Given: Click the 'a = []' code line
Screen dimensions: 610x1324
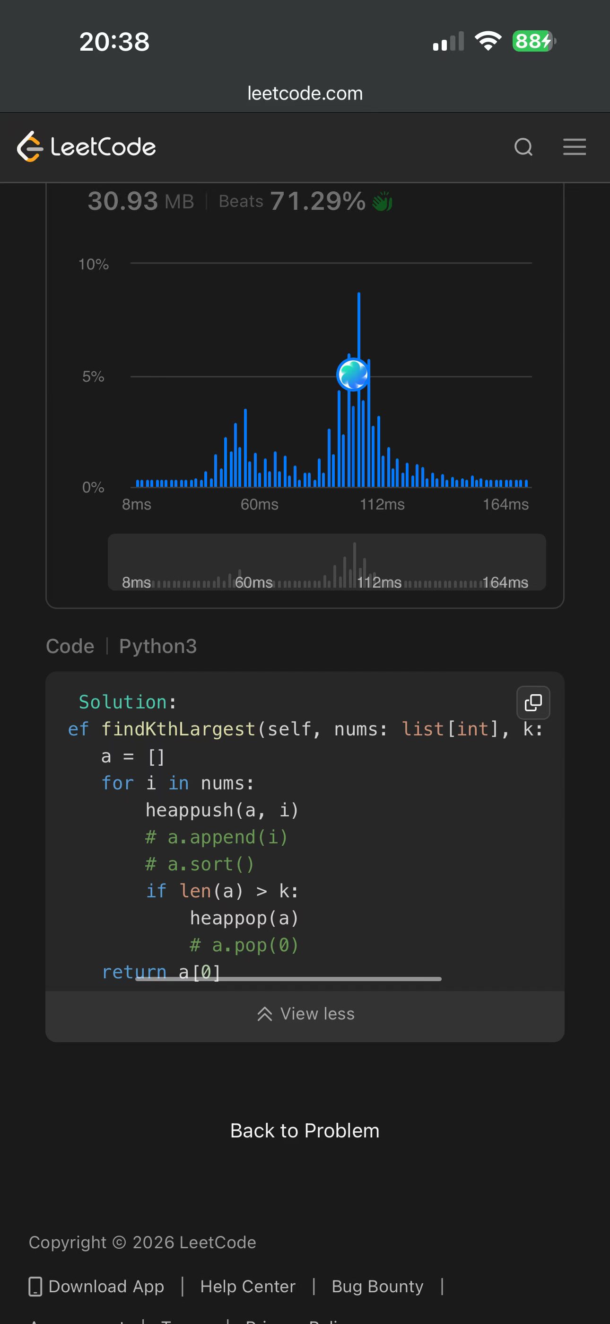Looking at the screenshot, I should click(x=132, y=757).
